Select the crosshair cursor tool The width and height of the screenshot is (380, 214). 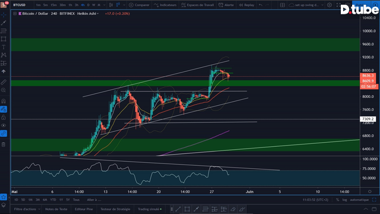click(4, 15)
